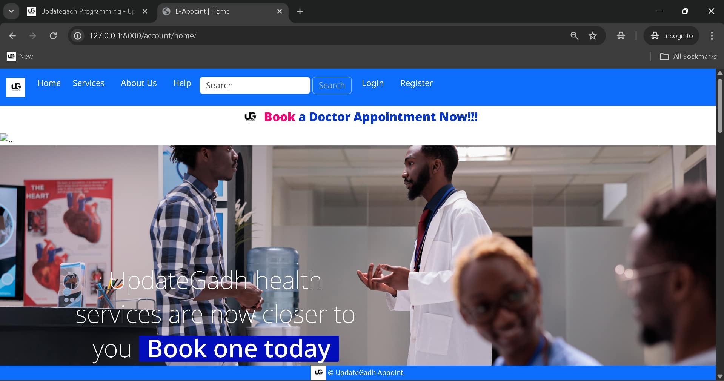This screenshot has width=724, height=381.
Task: Click inside the Search input field
Action: pyautogui.click(x=255, y=85)
